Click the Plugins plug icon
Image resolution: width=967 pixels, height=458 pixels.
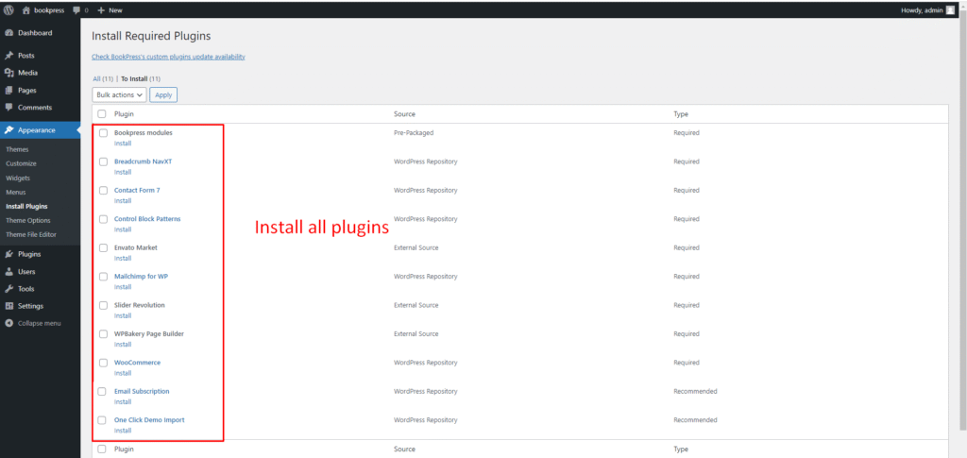click(9, 254)
